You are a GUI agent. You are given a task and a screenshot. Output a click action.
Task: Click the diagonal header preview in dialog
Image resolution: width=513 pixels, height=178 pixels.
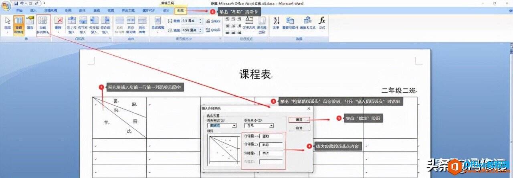223,150
